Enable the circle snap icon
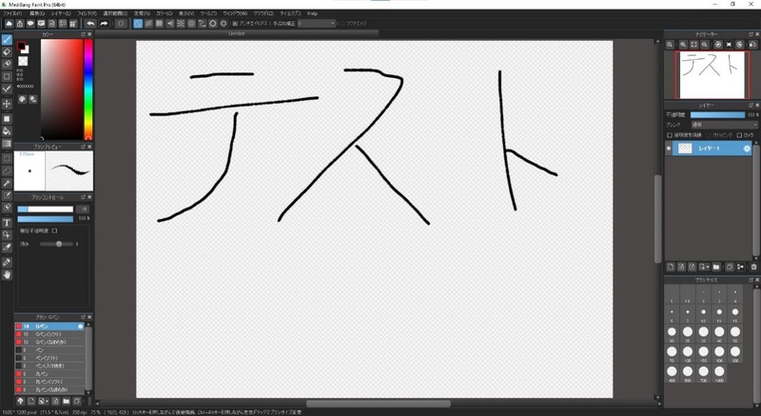 191,23
